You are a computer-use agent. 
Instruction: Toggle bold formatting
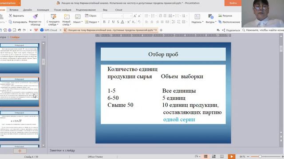tap(104, 22)
